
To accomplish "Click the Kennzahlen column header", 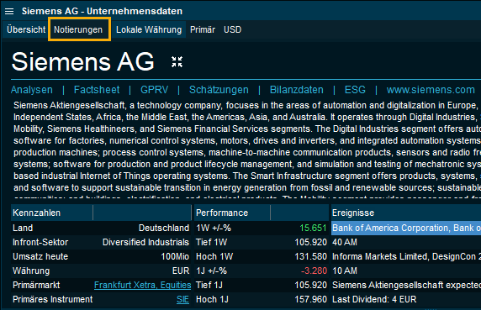I will coord(52,213).
